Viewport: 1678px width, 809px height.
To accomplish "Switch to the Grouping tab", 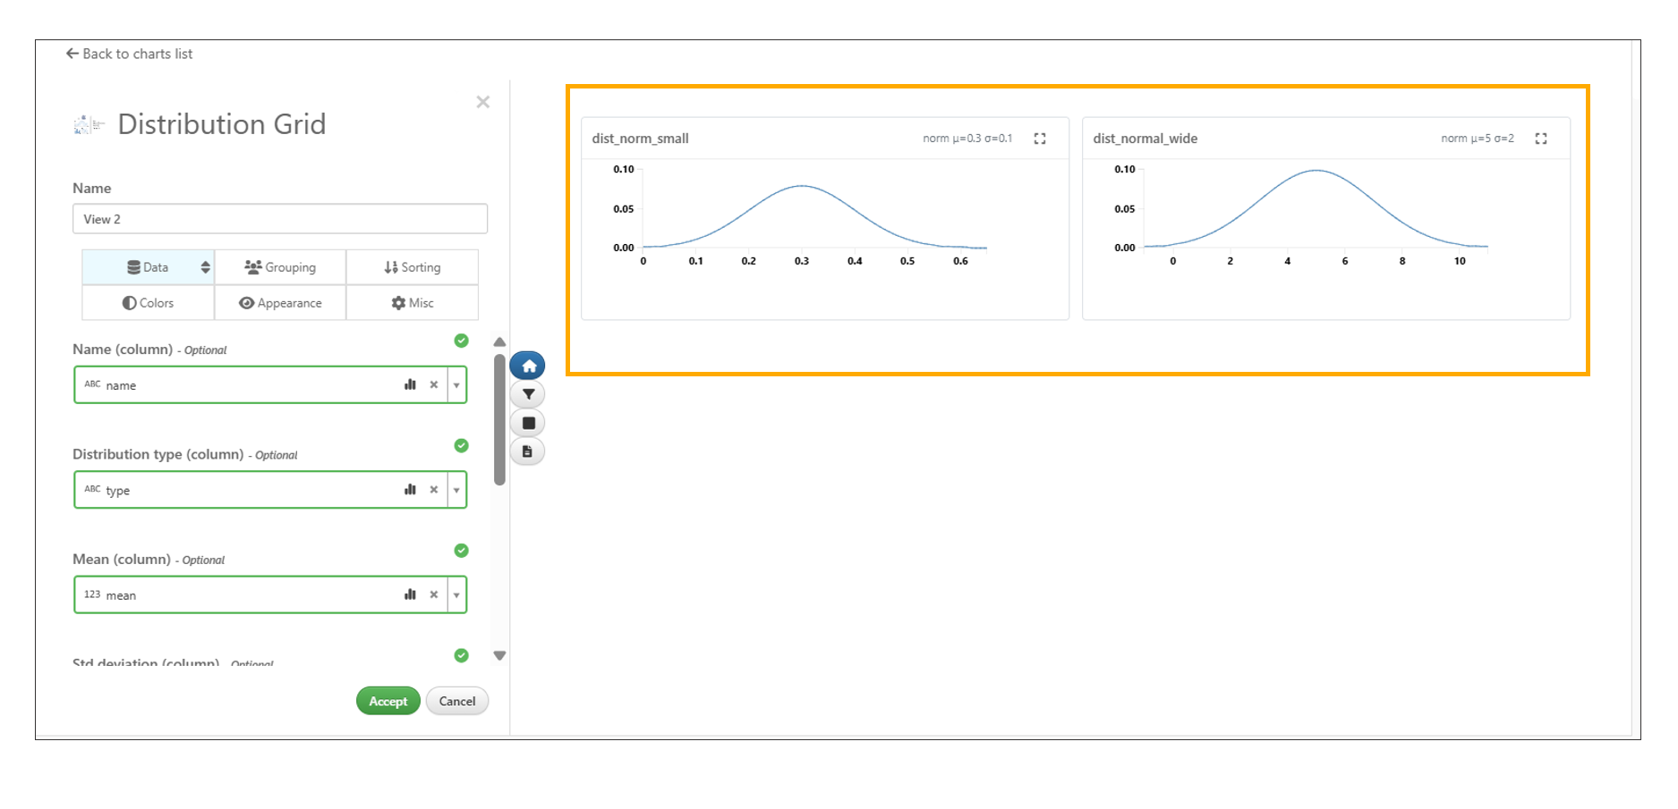I will tap(280, 267).
